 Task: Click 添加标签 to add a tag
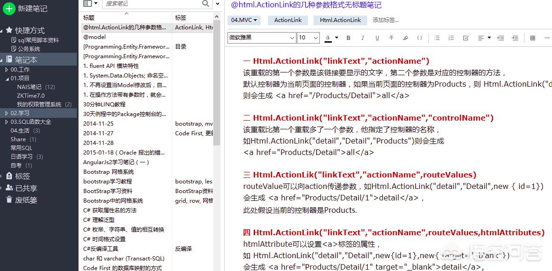tap(386, 20)
